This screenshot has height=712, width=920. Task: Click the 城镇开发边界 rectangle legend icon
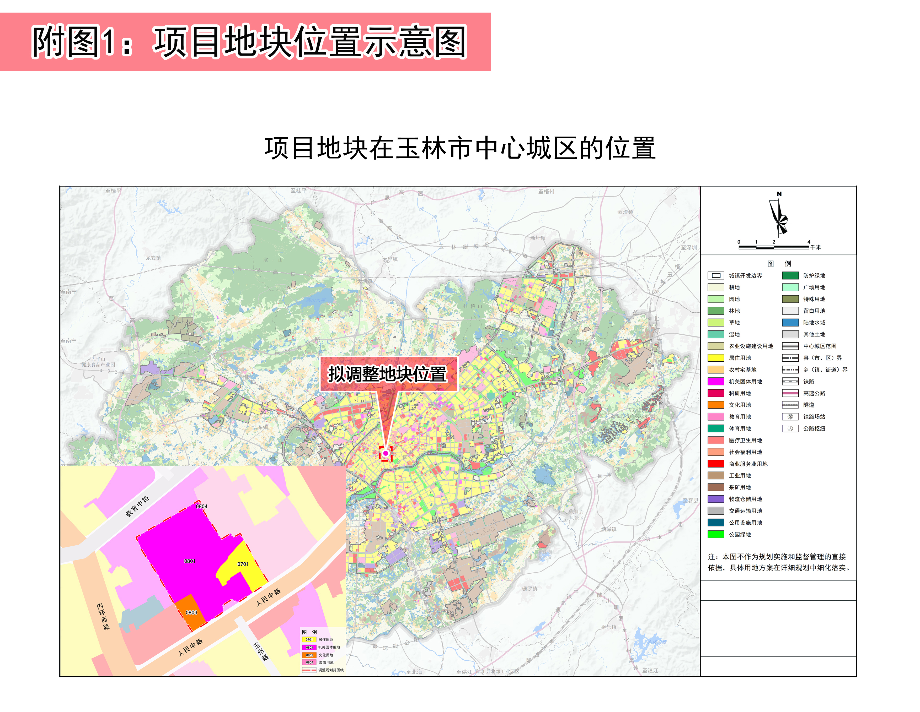click(716, 276)
